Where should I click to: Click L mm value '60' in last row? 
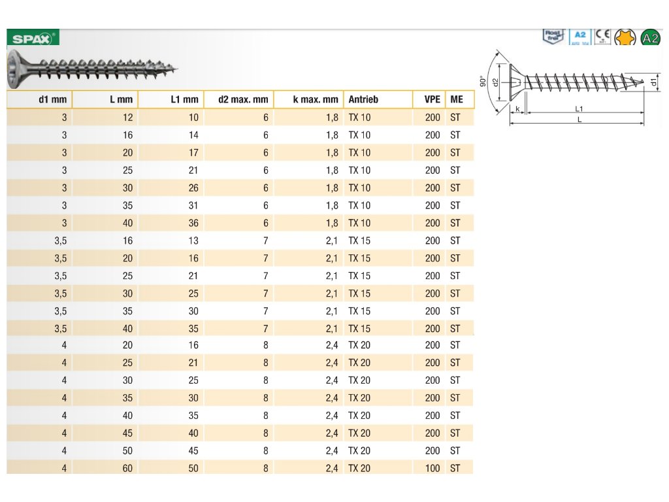(x=127, y=468)
